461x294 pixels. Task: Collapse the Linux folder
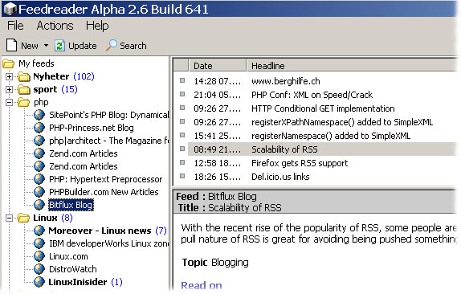tap(10, 218)
